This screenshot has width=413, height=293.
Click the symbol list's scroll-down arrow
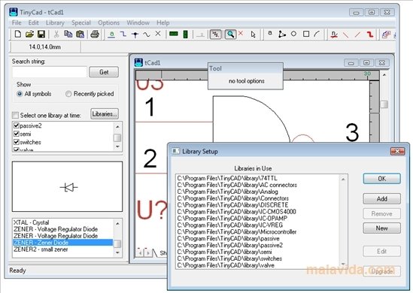117,252
